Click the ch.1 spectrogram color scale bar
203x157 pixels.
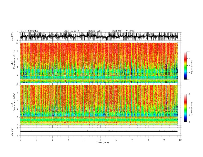(185, 66)
